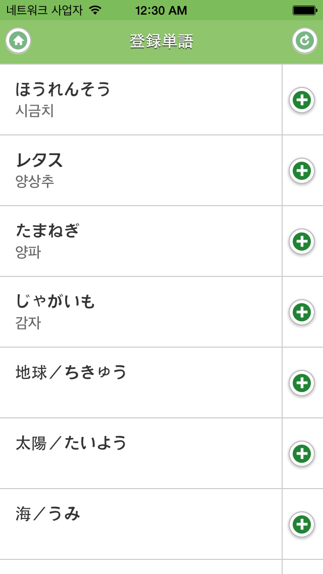323x574 pixels.
Task: Add レタス with its plus icon
Action: 302,171
